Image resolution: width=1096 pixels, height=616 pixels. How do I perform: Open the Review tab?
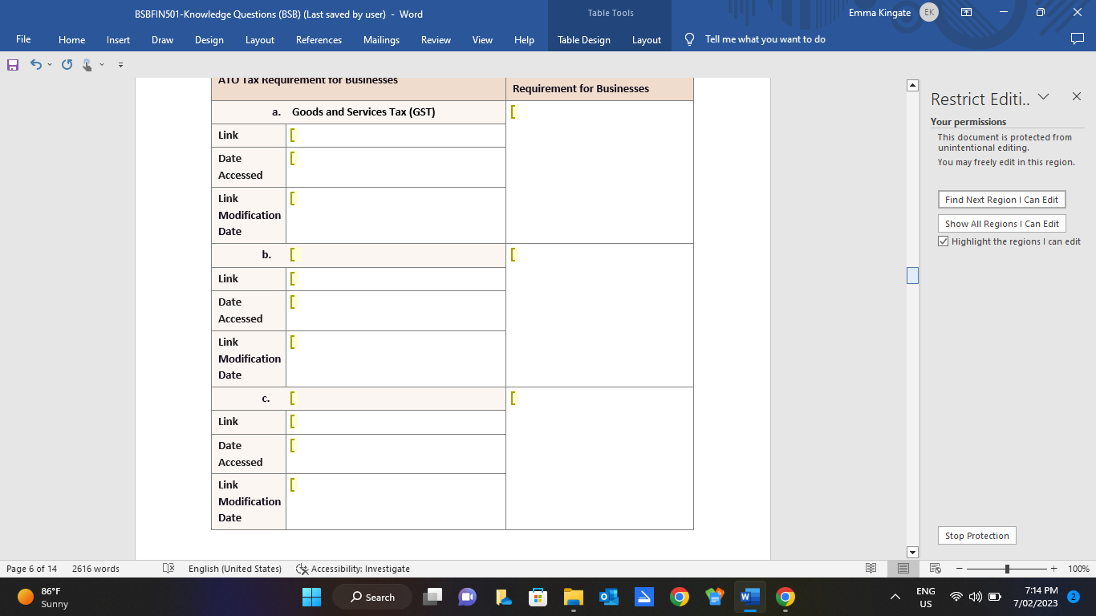[x=436, y=39]
